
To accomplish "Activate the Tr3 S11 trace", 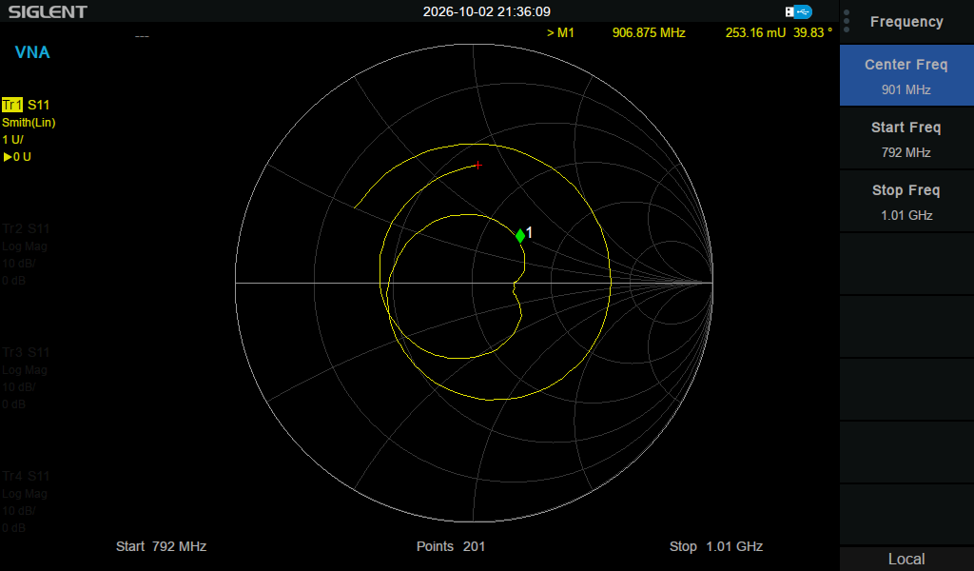I will [26, 352].
